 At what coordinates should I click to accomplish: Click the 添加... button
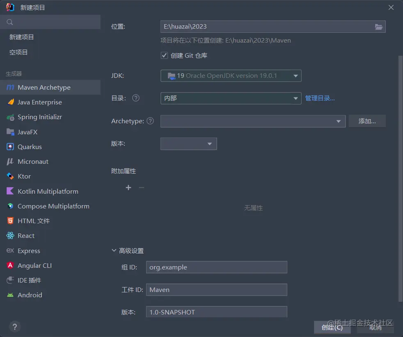[367, 121]
